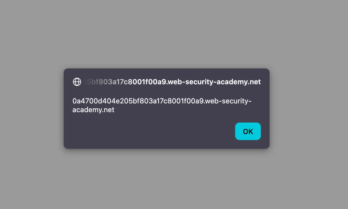Click blank dialog area right of "academy.net"
Viewport: 348px width, 209px height.
pos(191,110)
